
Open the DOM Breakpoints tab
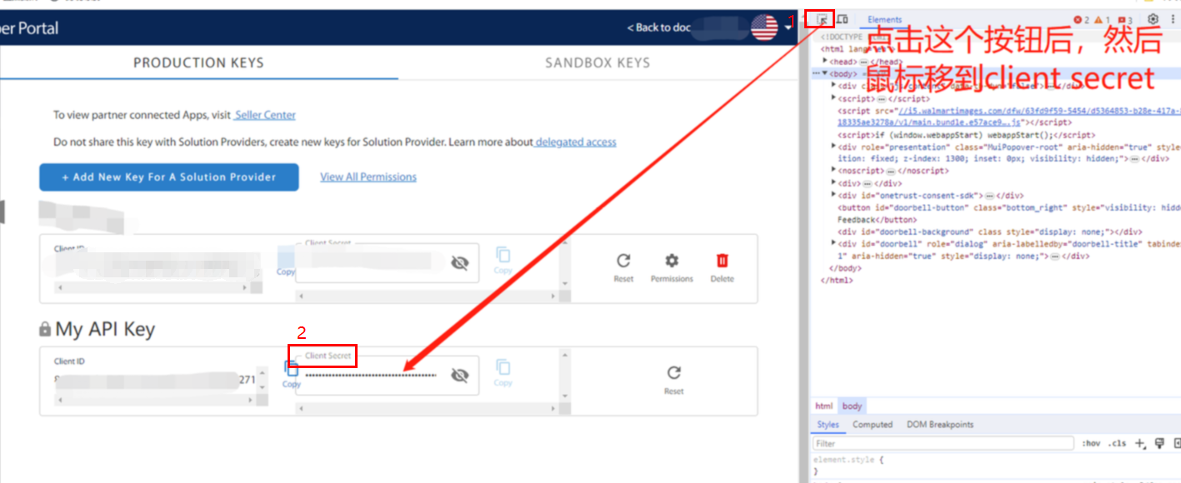point(940,425)
